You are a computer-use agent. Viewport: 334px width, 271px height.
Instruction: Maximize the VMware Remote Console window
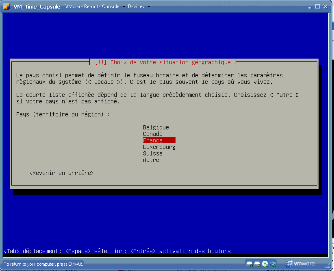click(x=317, y=7)
